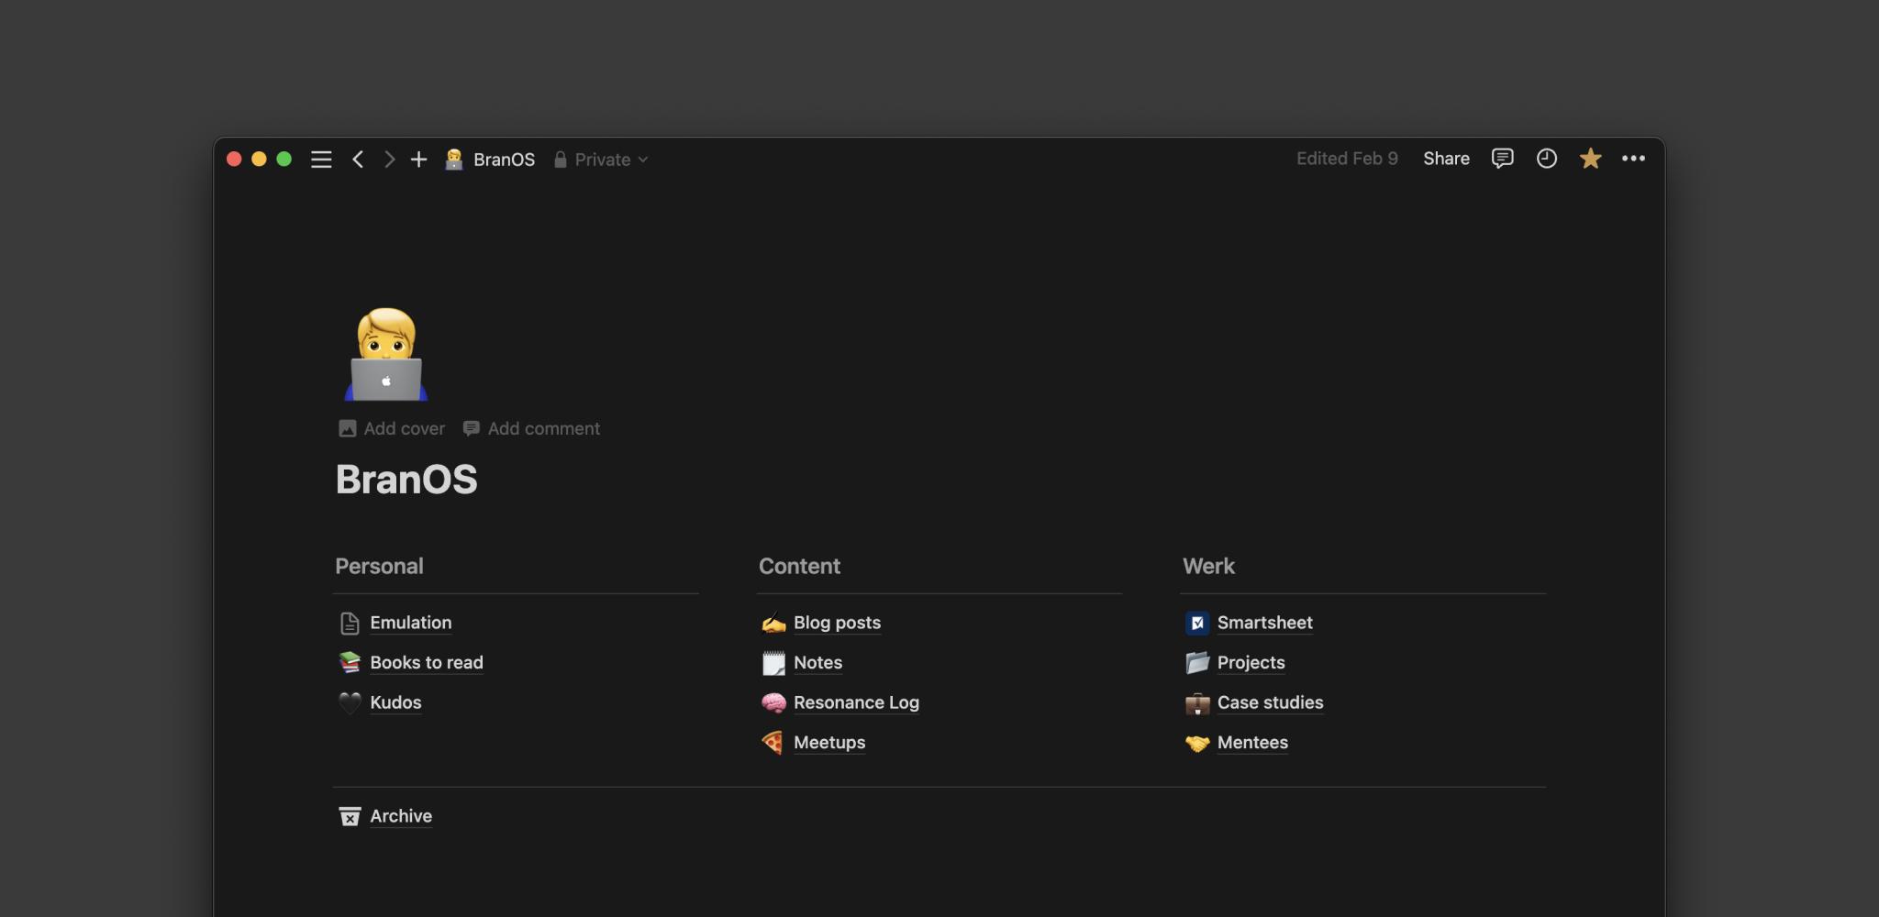Navigate forward with the right arrow
Image resolution: width=1879 pixels, height=917 pixels.
pyautogui.click(x=389, y=160)
